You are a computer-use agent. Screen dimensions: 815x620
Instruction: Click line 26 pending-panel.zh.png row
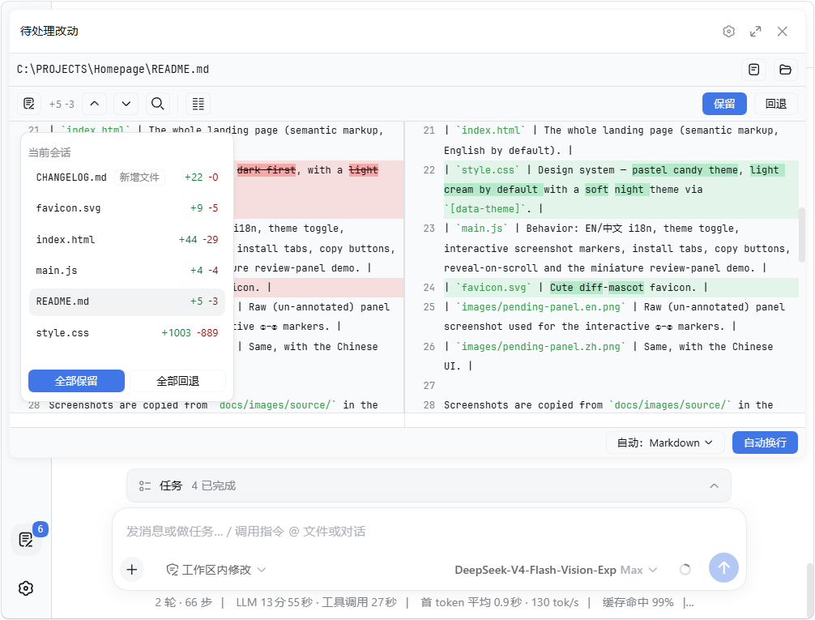point(621,357)
